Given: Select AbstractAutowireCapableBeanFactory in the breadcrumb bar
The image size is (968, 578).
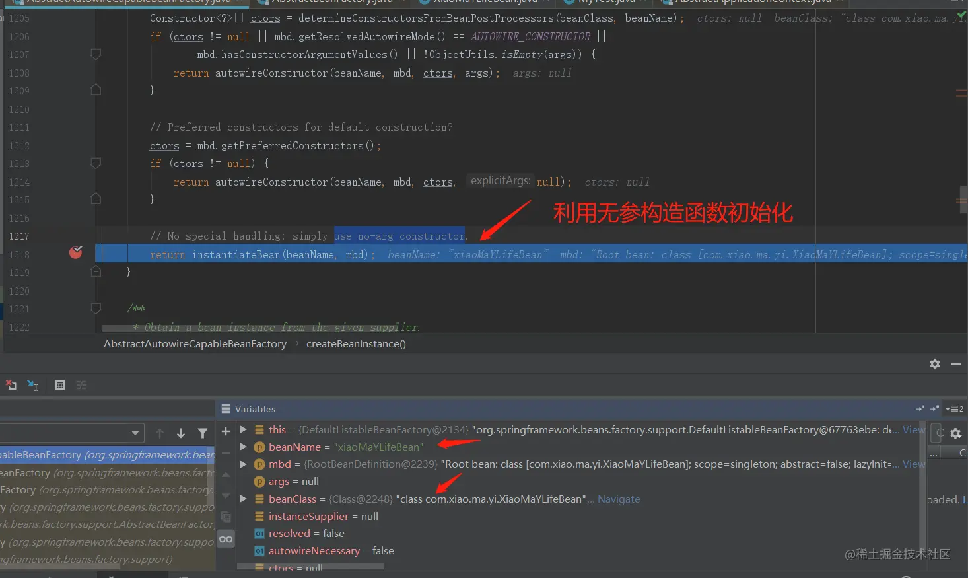Looking at the screenshot, I should click(x=195, y=343).
